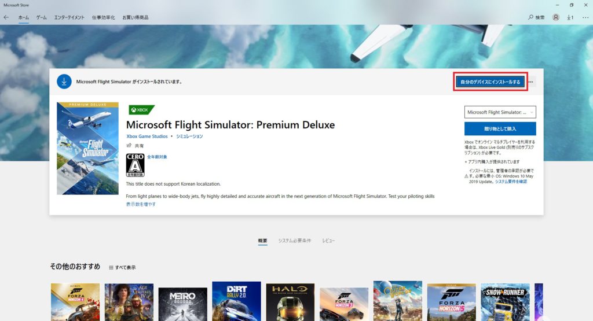Viewport: 593px width, 321px height.
Task: Open the システム必要条件 tab
Action: (295, 241)
